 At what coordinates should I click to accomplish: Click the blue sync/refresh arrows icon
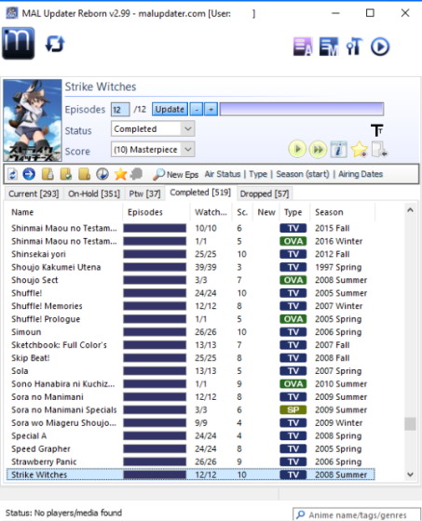[55, 44]
